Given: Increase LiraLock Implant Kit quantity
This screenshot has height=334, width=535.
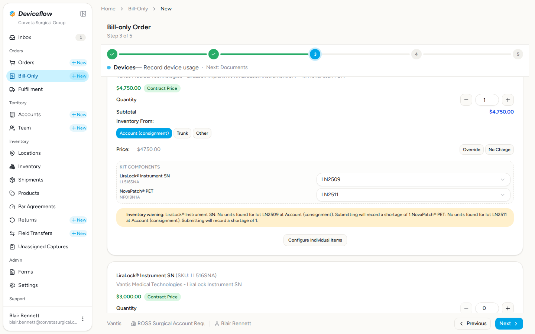Looking at the screenshot, I should [508, 100].
